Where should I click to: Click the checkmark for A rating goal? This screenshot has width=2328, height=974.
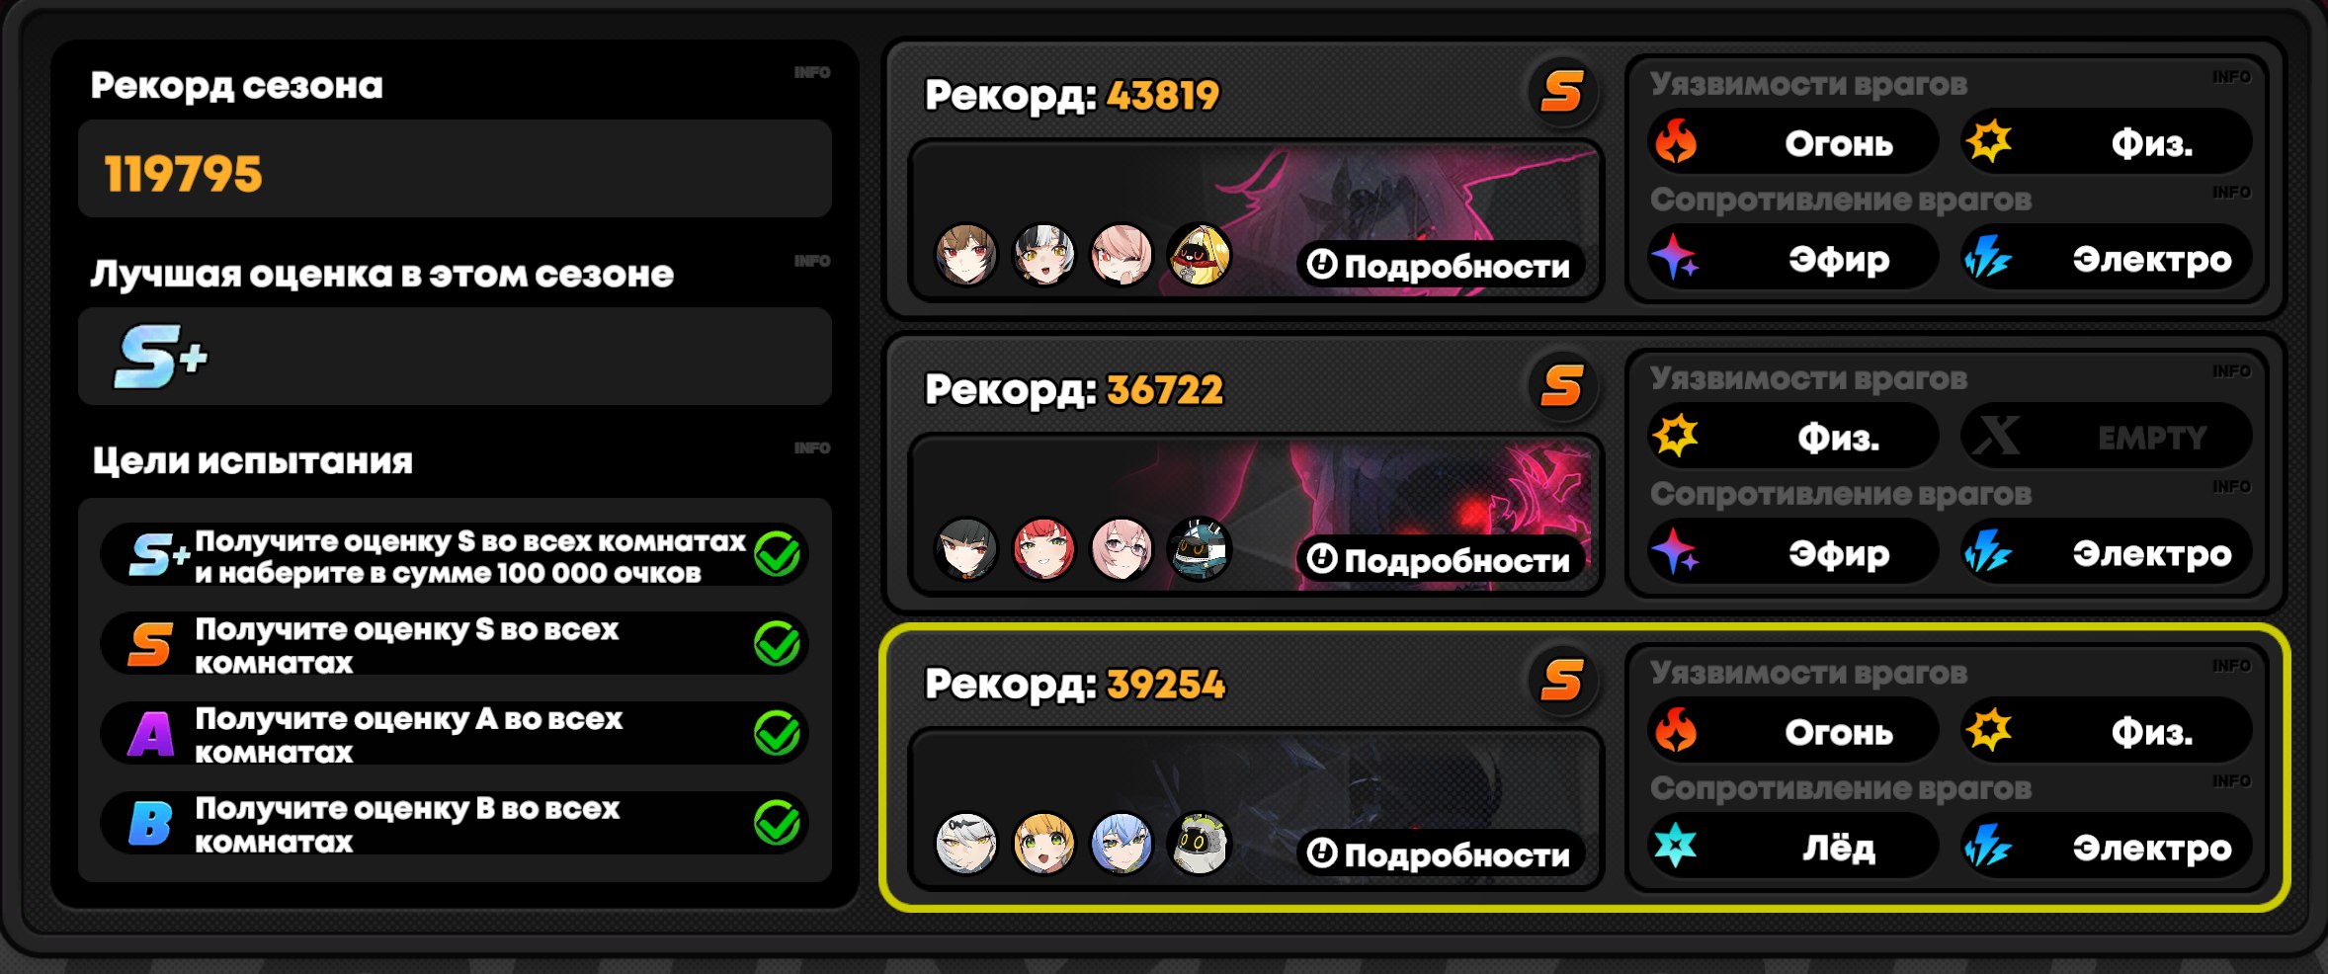coord(778,733)
